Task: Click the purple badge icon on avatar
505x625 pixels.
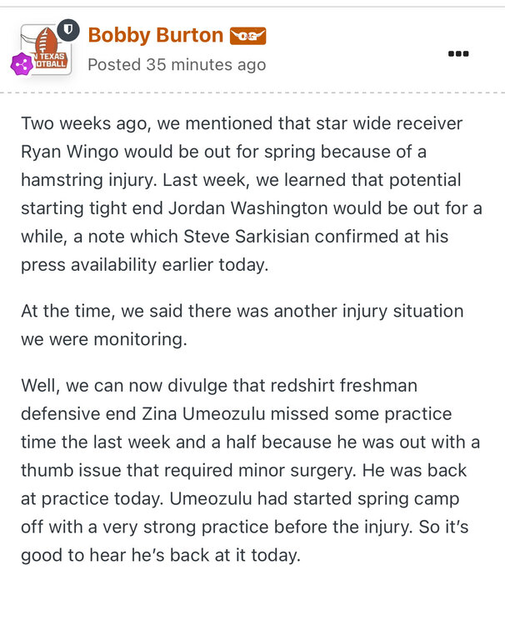Action: (x=22, y=63)
